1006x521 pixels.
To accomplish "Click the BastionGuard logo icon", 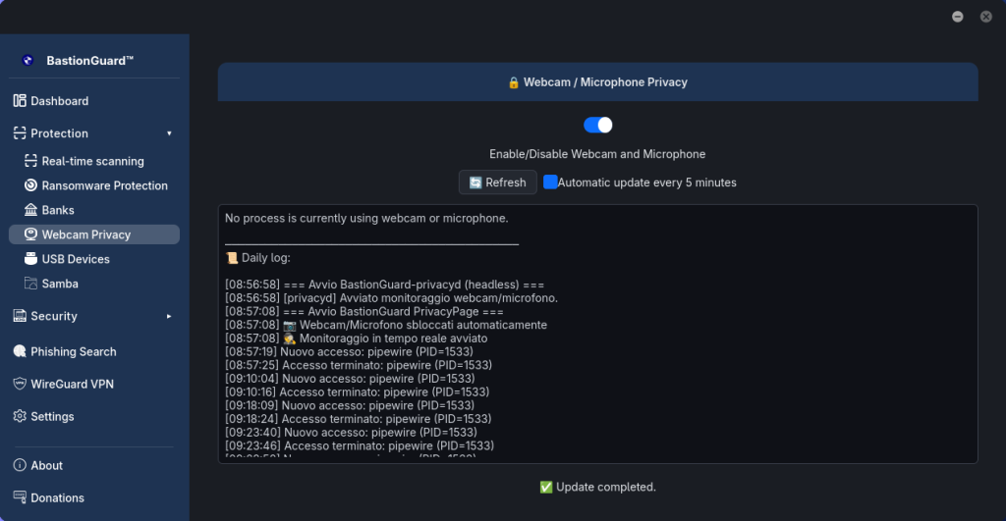I will tap(28, 60).
